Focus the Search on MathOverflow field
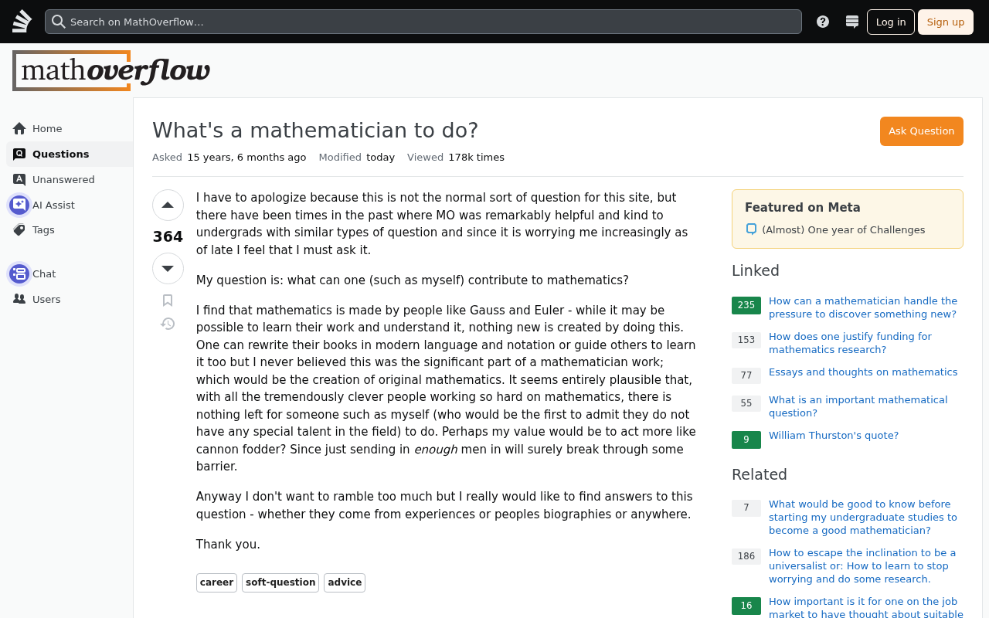The image size is (989, 618). (x=423, y=22)
